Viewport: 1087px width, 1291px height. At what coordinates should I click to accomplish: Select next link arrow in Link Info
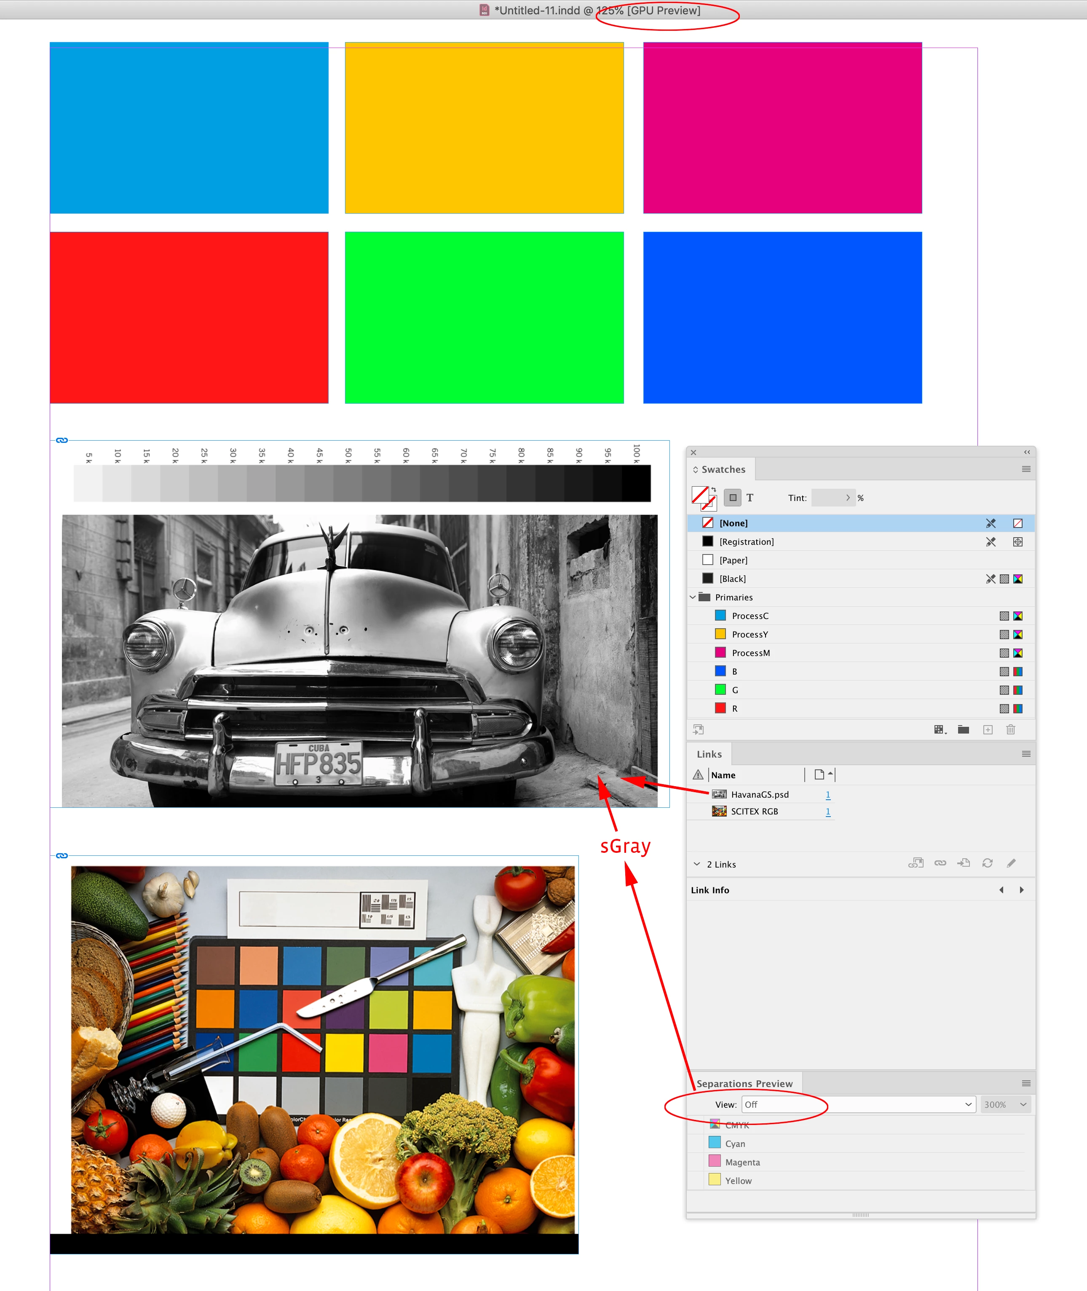click(1021, 890)
